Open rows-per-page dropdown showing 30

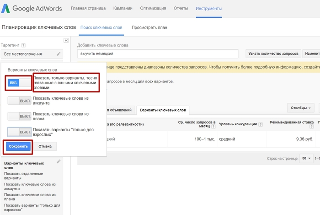pyautogui.click(x=306, y=159)
